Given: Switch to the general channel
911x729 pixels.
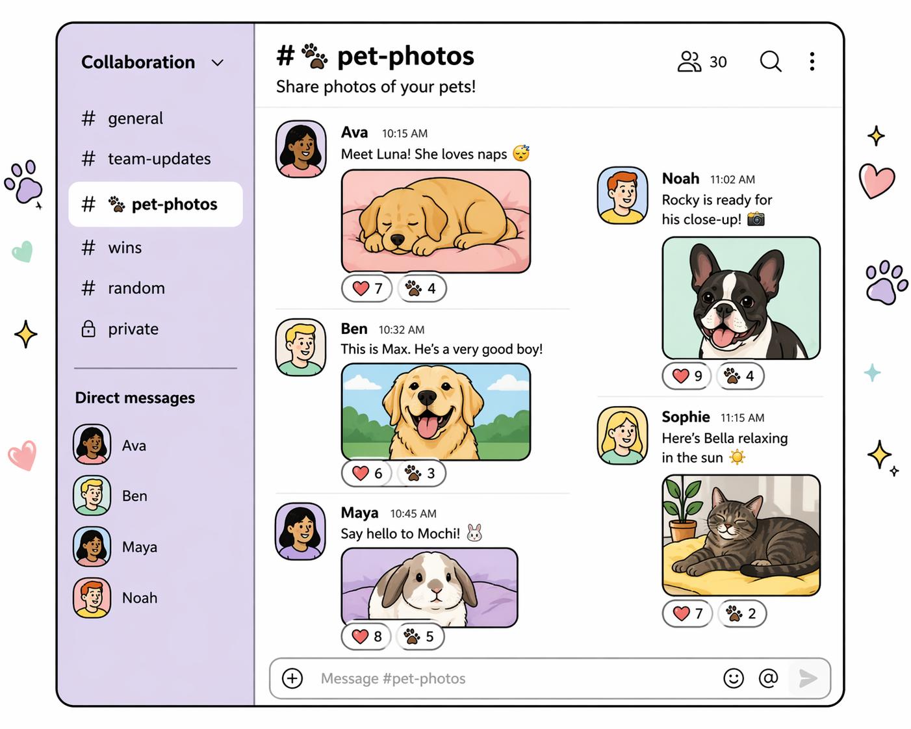Looking at the screenshot, I should (x=135, y=118).
